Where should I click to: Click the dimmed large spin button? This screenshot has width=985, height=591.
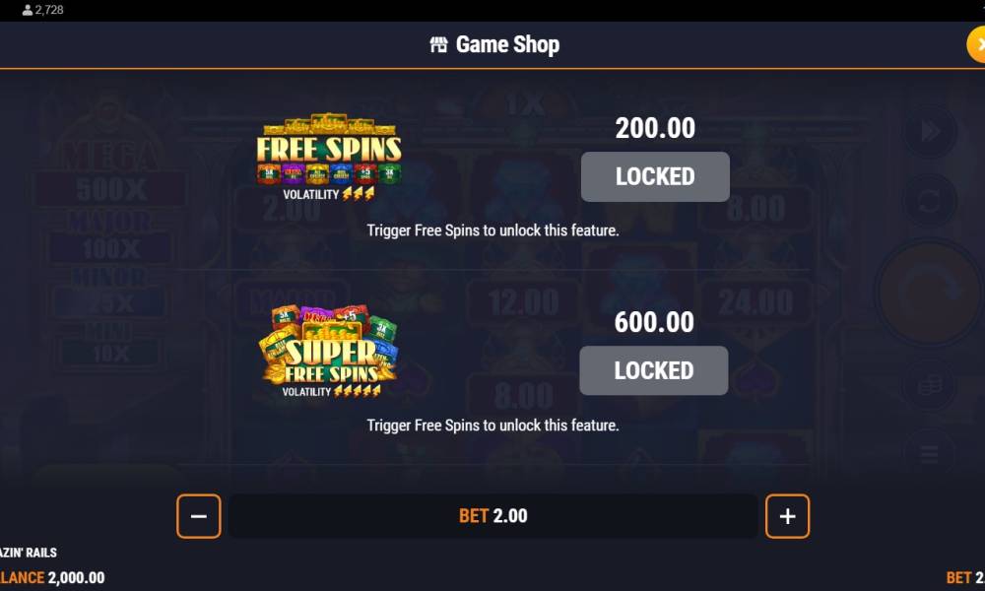pyautogui.click(x=930, y=293)
